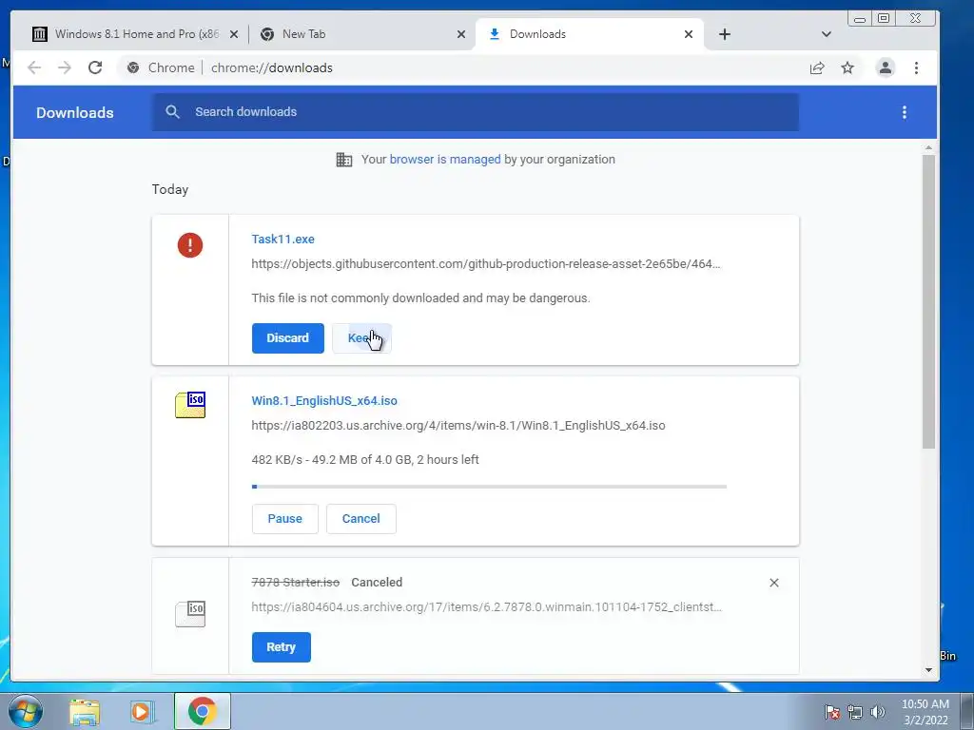This screenshot has width=974, height=730.
Task: Open Downloads page more actions menu
Action: (904, 112)
